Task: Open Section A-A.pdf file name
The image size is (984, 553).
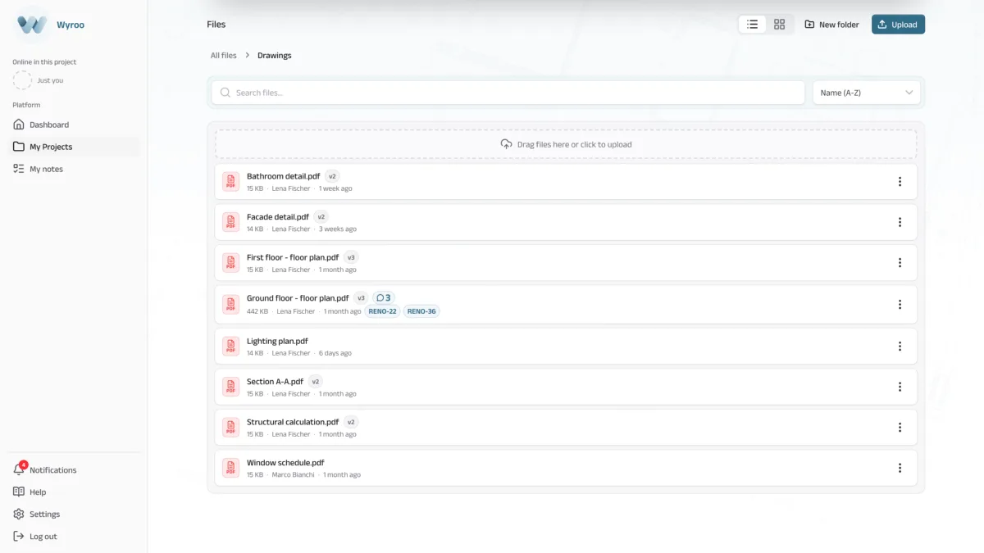Action: tap(275, 382)
